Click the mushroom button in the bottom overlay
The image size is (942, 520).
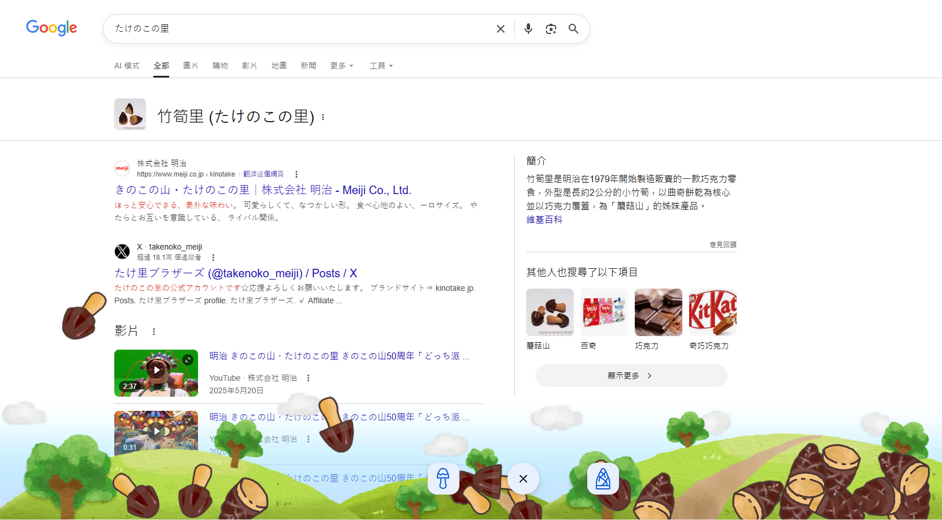pos(443,478)
